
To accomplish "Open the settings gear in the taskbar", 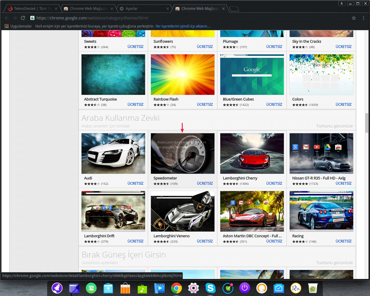I will pyautogui.click(x=193, y=288).
